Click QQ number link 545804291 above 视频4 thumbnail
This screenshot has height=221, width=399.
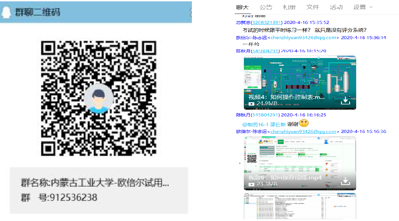pyautogui.click(x=265, y=51)
